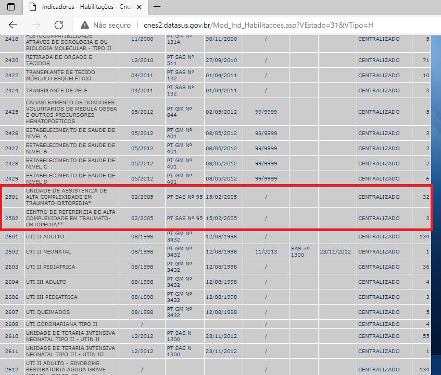Click 'SAS nº 1300' in row 2602
441x375 pixels.
(x=300, y=252)
